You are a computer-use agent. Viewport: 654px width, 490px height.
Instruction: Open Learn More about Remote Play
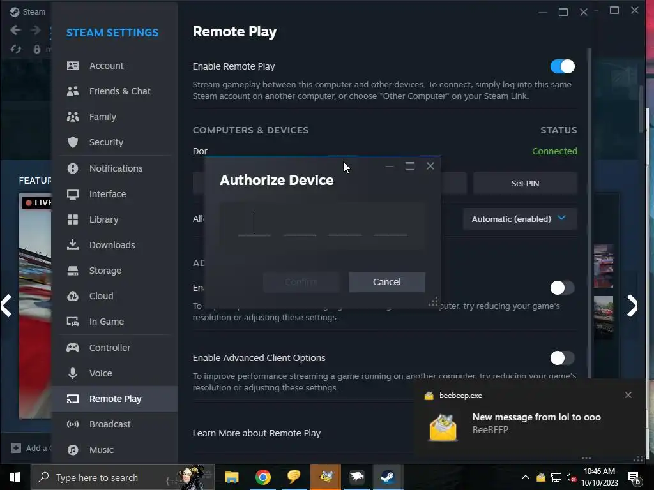[x=257, y=433]
